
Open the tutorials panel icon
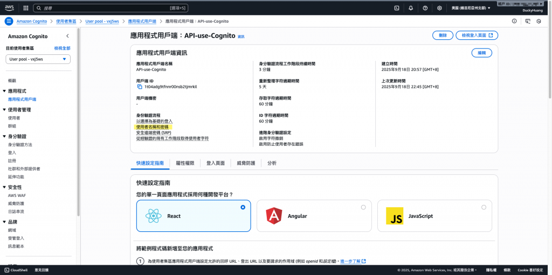pyautogui.click(x=527, y=21)
